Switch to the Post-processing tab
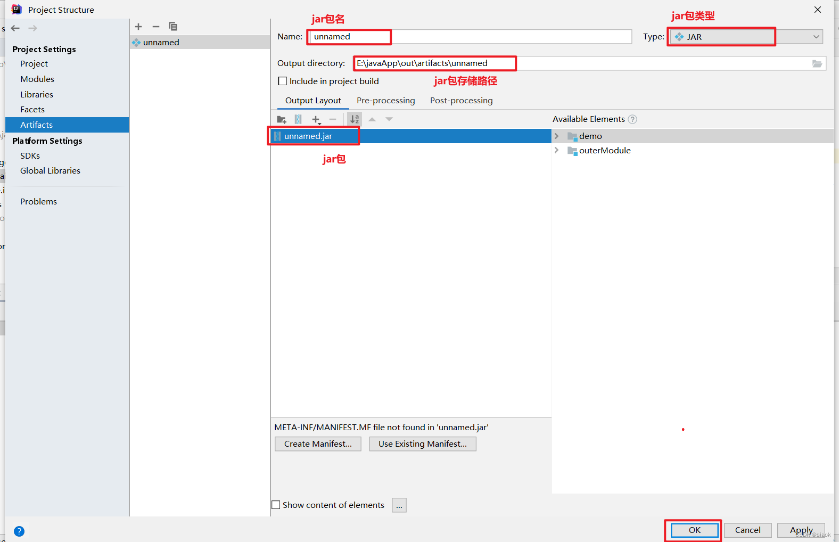 pos(462,101)
